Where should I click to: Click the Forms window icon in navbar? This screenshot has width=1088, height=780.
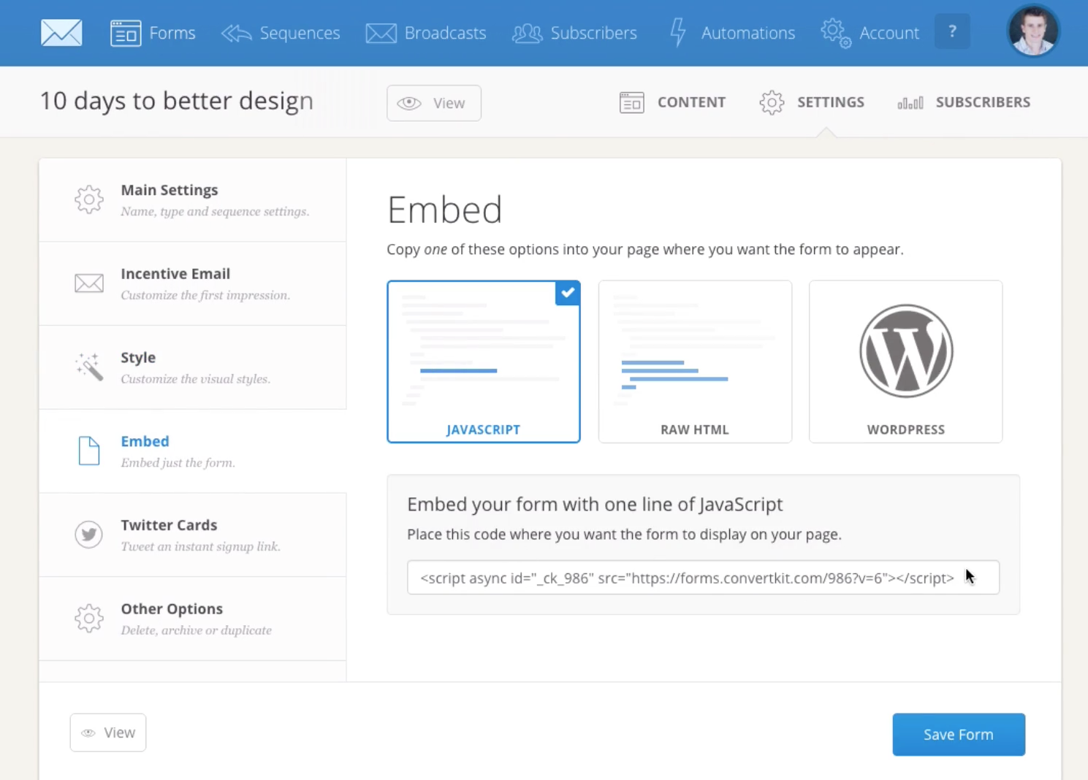pos(126,33)
